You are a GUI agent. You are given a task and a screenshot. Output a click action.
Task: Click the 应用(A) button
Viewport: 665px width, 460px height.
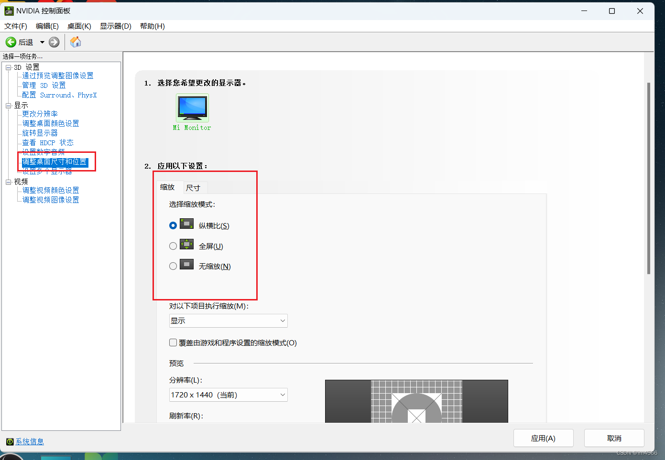[543, 438]
